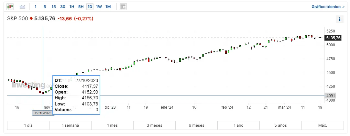Select the 1D interval

(x=90, y=7)
